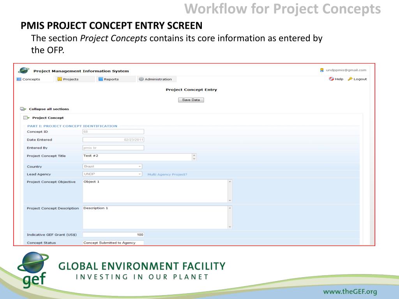Click the Concept Status field
399x299 pixels.
pyautogui.click(x=113, y=243)
